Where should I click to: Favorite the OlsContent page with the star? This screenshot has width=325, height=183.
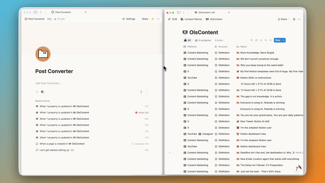pyautogui.click(x=294, y=19)
